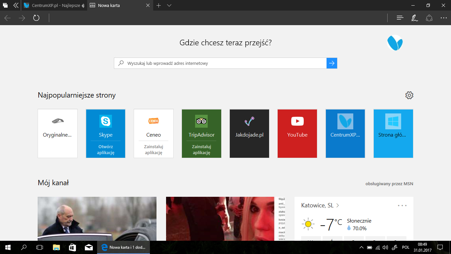Click the sunny weather icon

308,225
